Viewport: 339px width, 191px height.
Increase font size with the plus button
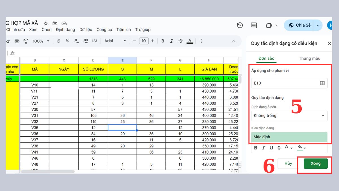pyautogui.click(x=153, y=41)
